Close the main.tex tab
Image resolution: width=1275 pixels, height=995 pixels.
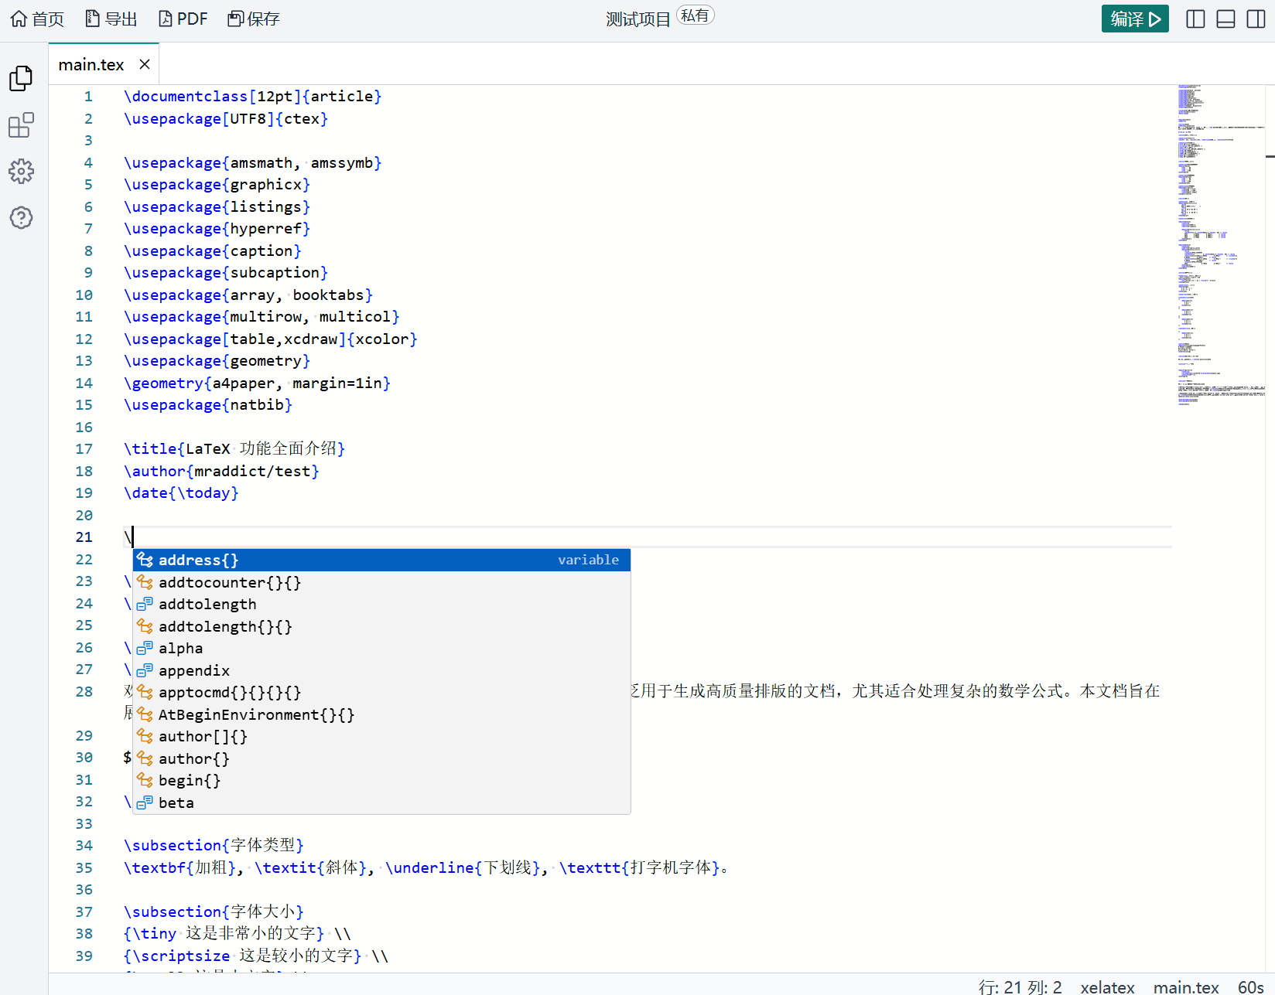click(145, 64)
